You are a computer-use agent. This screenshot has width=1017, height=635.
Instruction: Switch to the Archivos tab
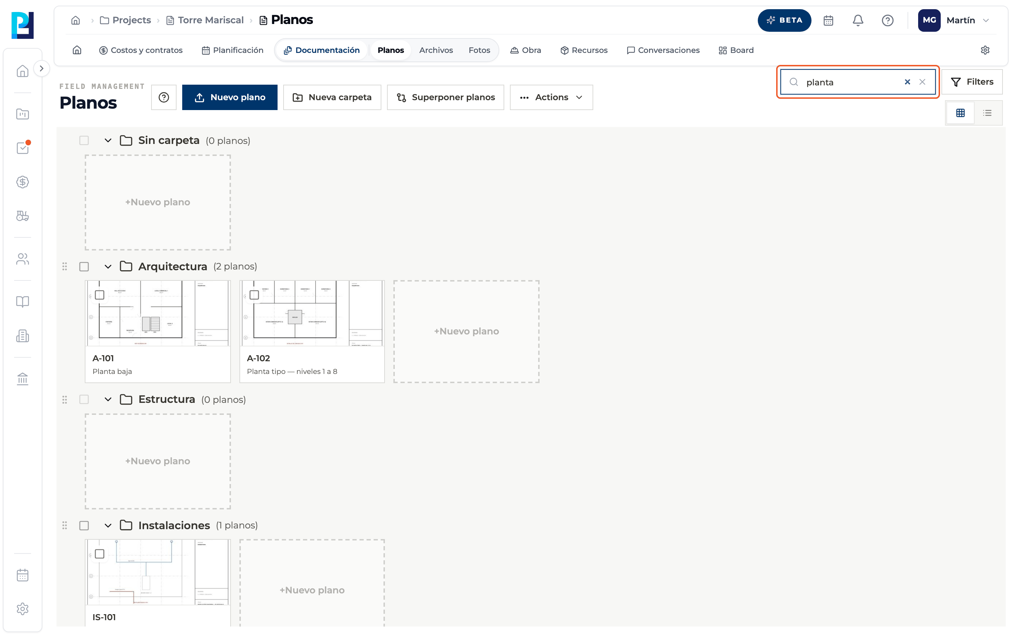[436, 50]
